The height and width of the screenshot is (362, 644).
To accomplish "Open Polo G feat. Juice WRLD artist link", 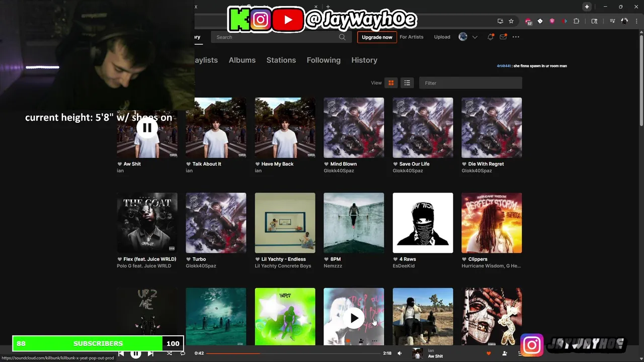I will click(x=144, y=265).
